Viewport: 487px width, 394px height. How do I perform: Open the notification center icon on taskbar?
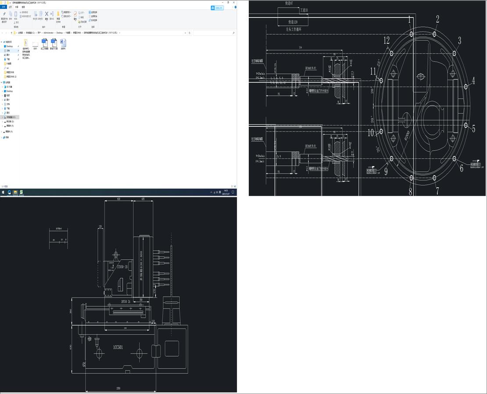[x=233, y=192]
